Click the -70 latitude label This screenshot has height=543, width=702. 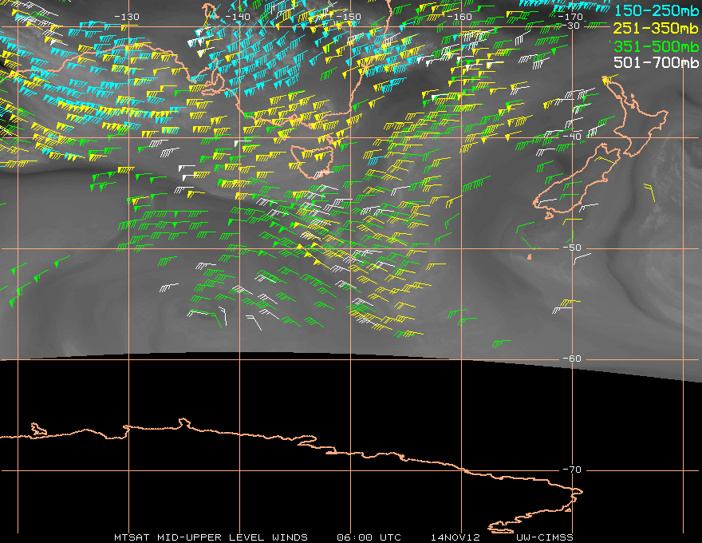[573, 470]
